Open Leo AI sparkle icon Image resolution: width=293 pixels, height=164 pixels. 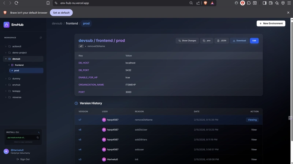coord(277,3)
